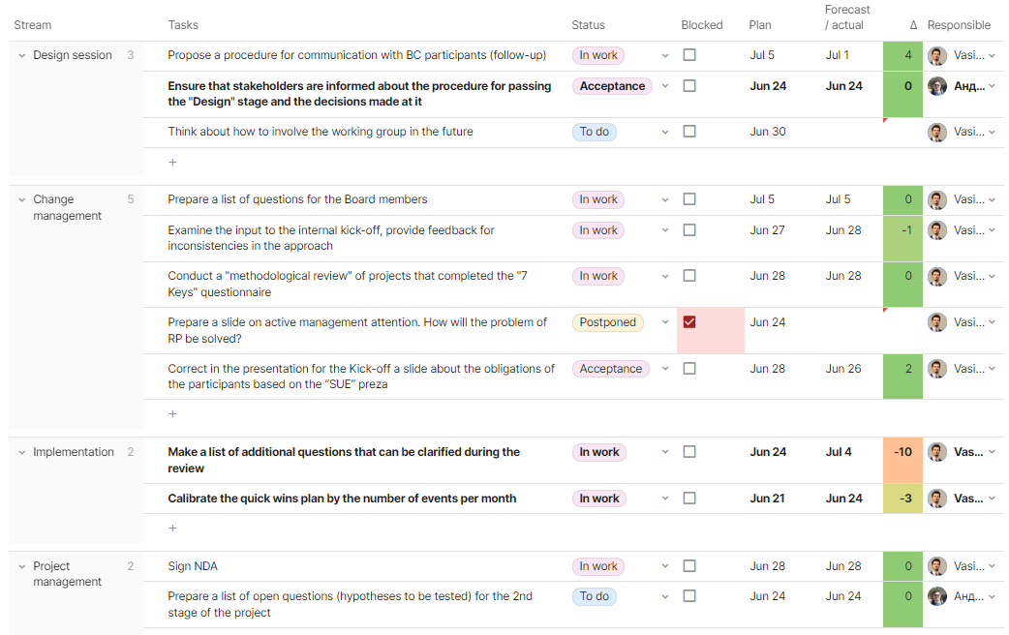
Task: Click the Acceptance status on the Kick-off slide task
Action: click(611, 369)
